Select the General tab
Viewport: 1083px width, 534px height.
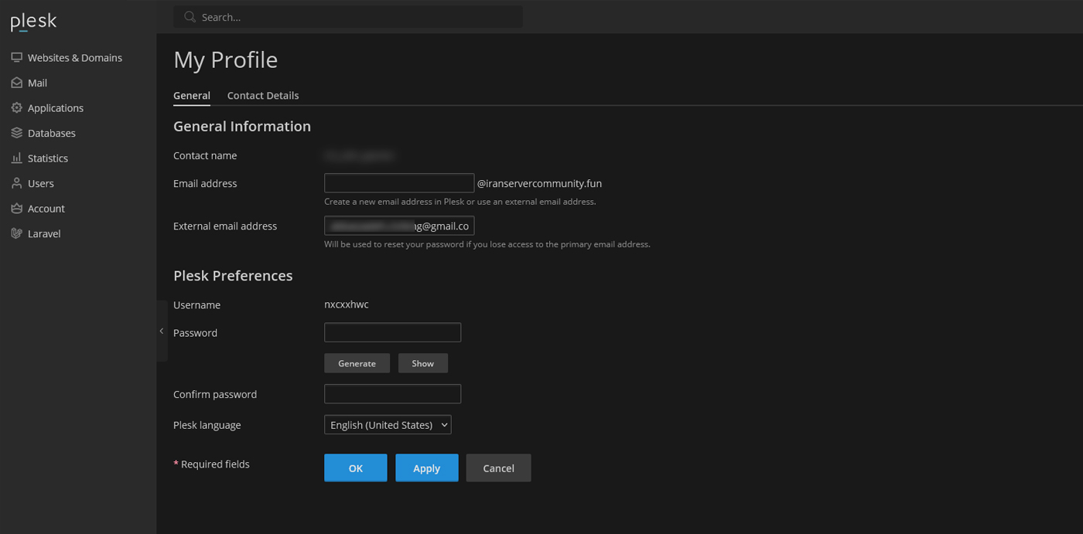(192, 96)
